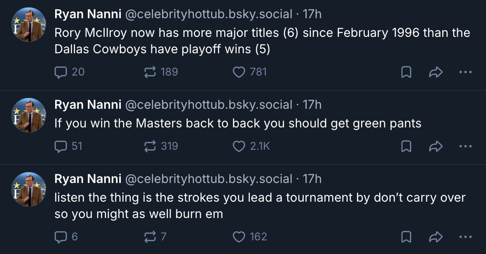Screen dimensions: 486x254
Task: Bookmark the green pants Masters post
Action: 406,146
